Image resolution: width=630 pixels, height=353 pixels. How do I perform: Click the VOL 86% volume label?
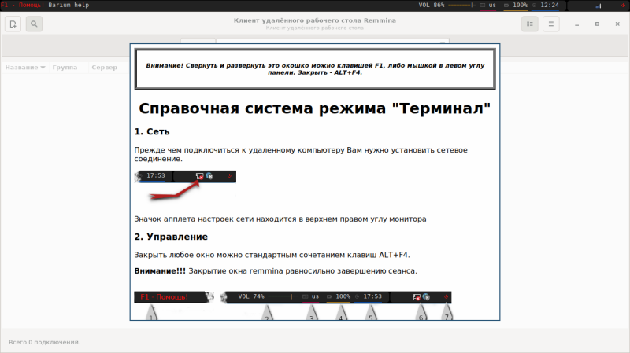[431, 6]
